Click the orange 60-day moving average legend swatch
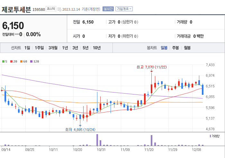Image resolution: width=225 pixels, height=158 pixels. click(x=22, y=62)
